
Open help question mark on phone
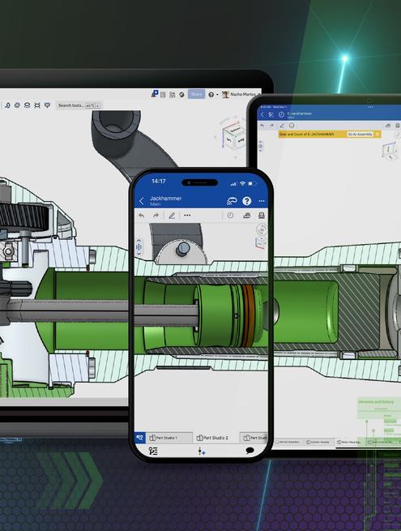247,201
